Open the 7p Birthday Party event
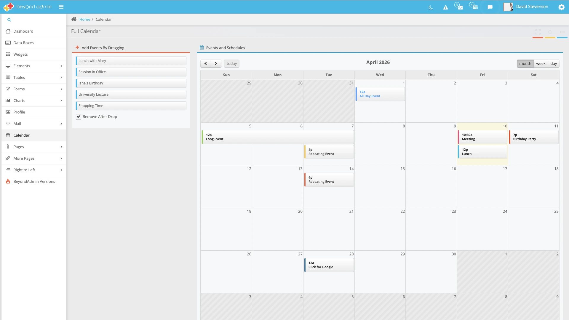Screen dimensions: 569x320 coord(534,137)
